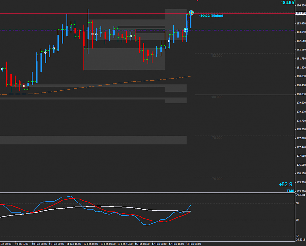The image size is (306, 246).
Task: Click the 181.320 price axis label
Action: tap(301, 68)
